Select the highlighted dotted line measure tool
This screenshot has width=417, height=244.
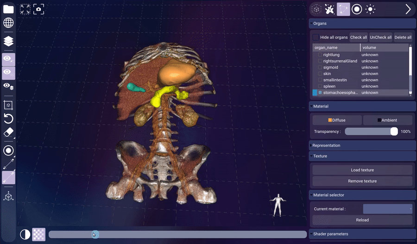click(x=8, y=178)
